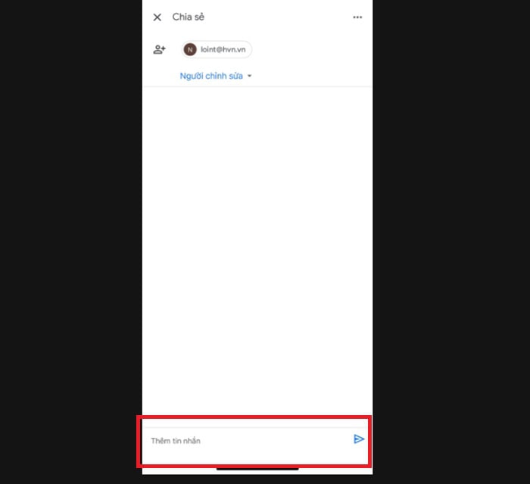Click the small arrow beside Người chỉnh sửa
Image resolution: width=530 pixels, height=484 pixels.
[249, 76]
